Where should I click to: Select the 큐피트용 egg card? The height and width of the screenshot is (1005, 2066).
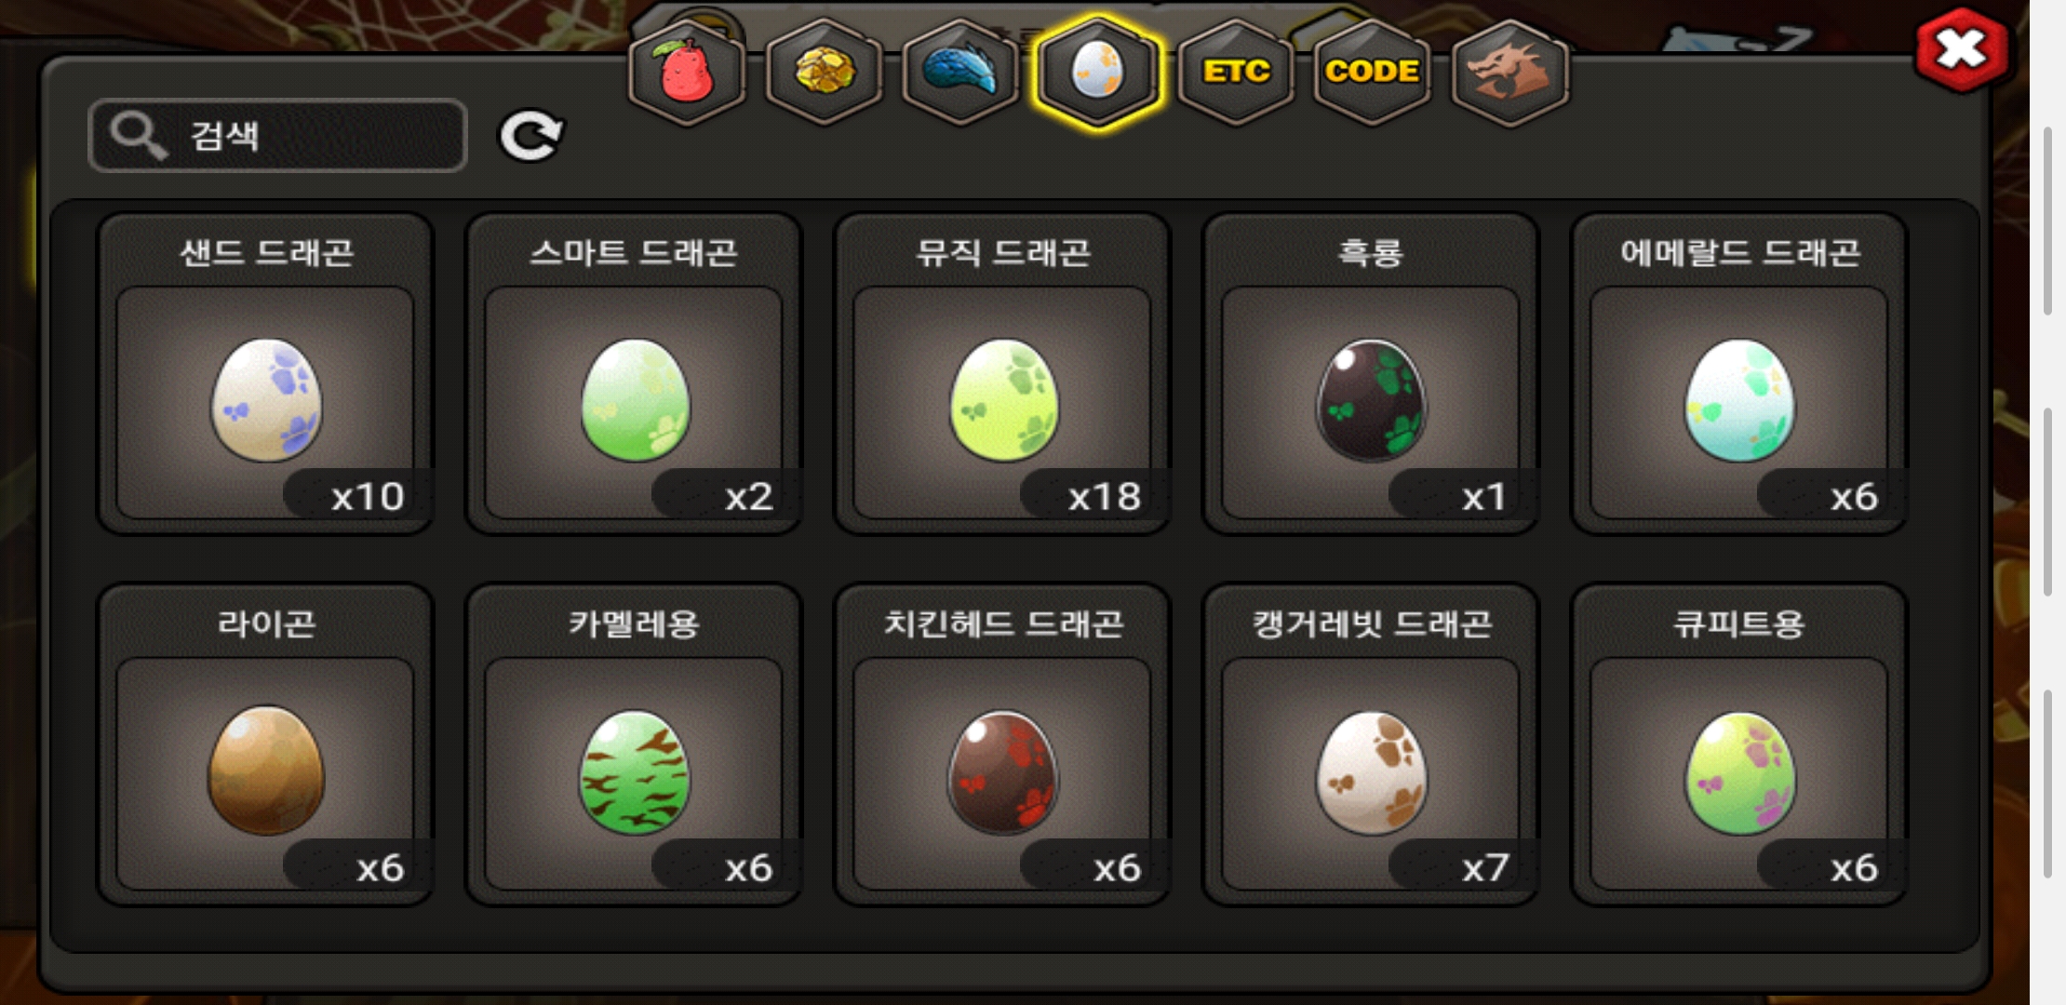point(1739,744)
